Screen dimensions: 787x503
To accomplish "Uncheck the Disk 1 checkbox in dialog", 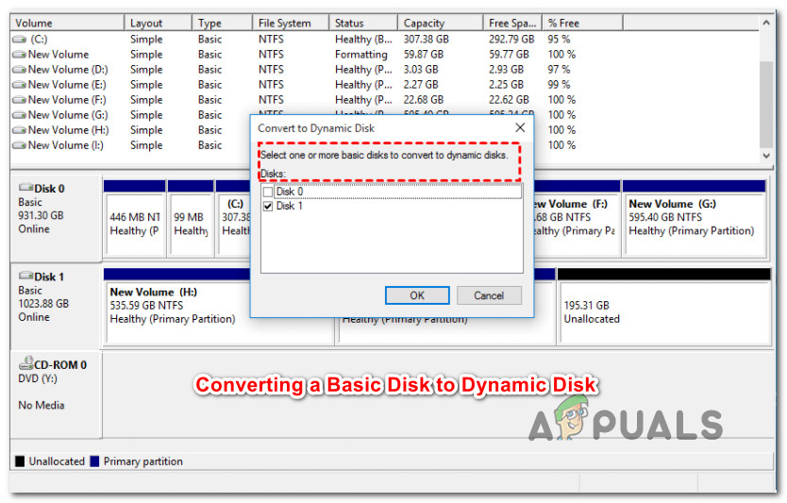I will pos(268,206).
